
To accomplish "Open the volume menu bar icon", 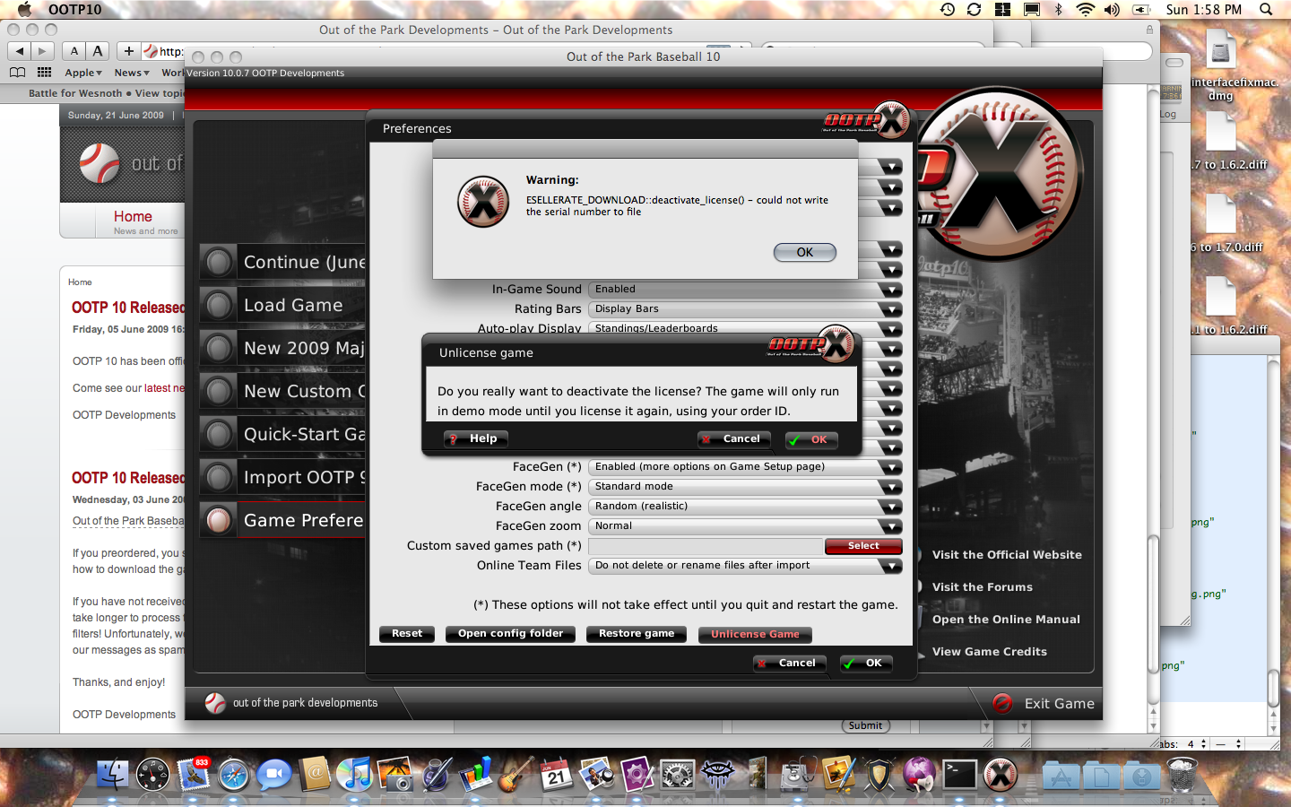I will click(1112, 9).
